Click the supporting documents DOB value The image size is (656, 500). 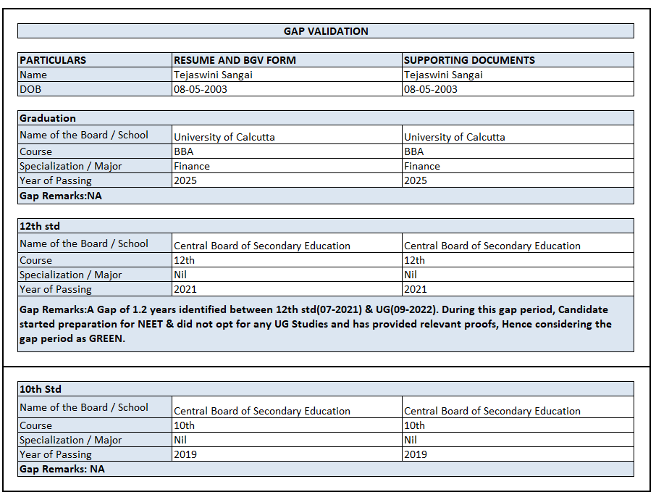(518, 89)
